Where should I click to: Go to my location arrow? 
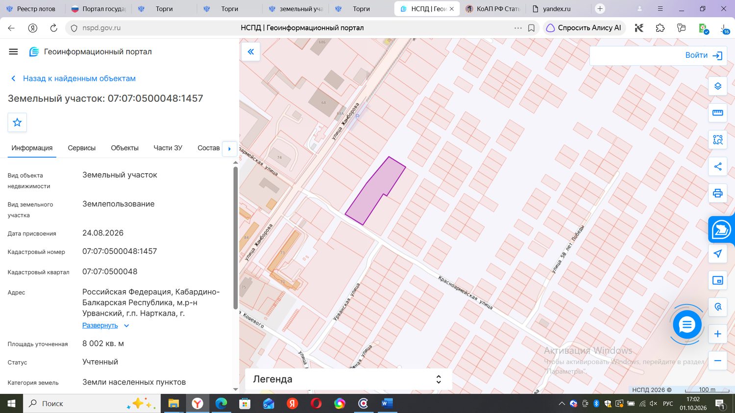coord(717,253)
